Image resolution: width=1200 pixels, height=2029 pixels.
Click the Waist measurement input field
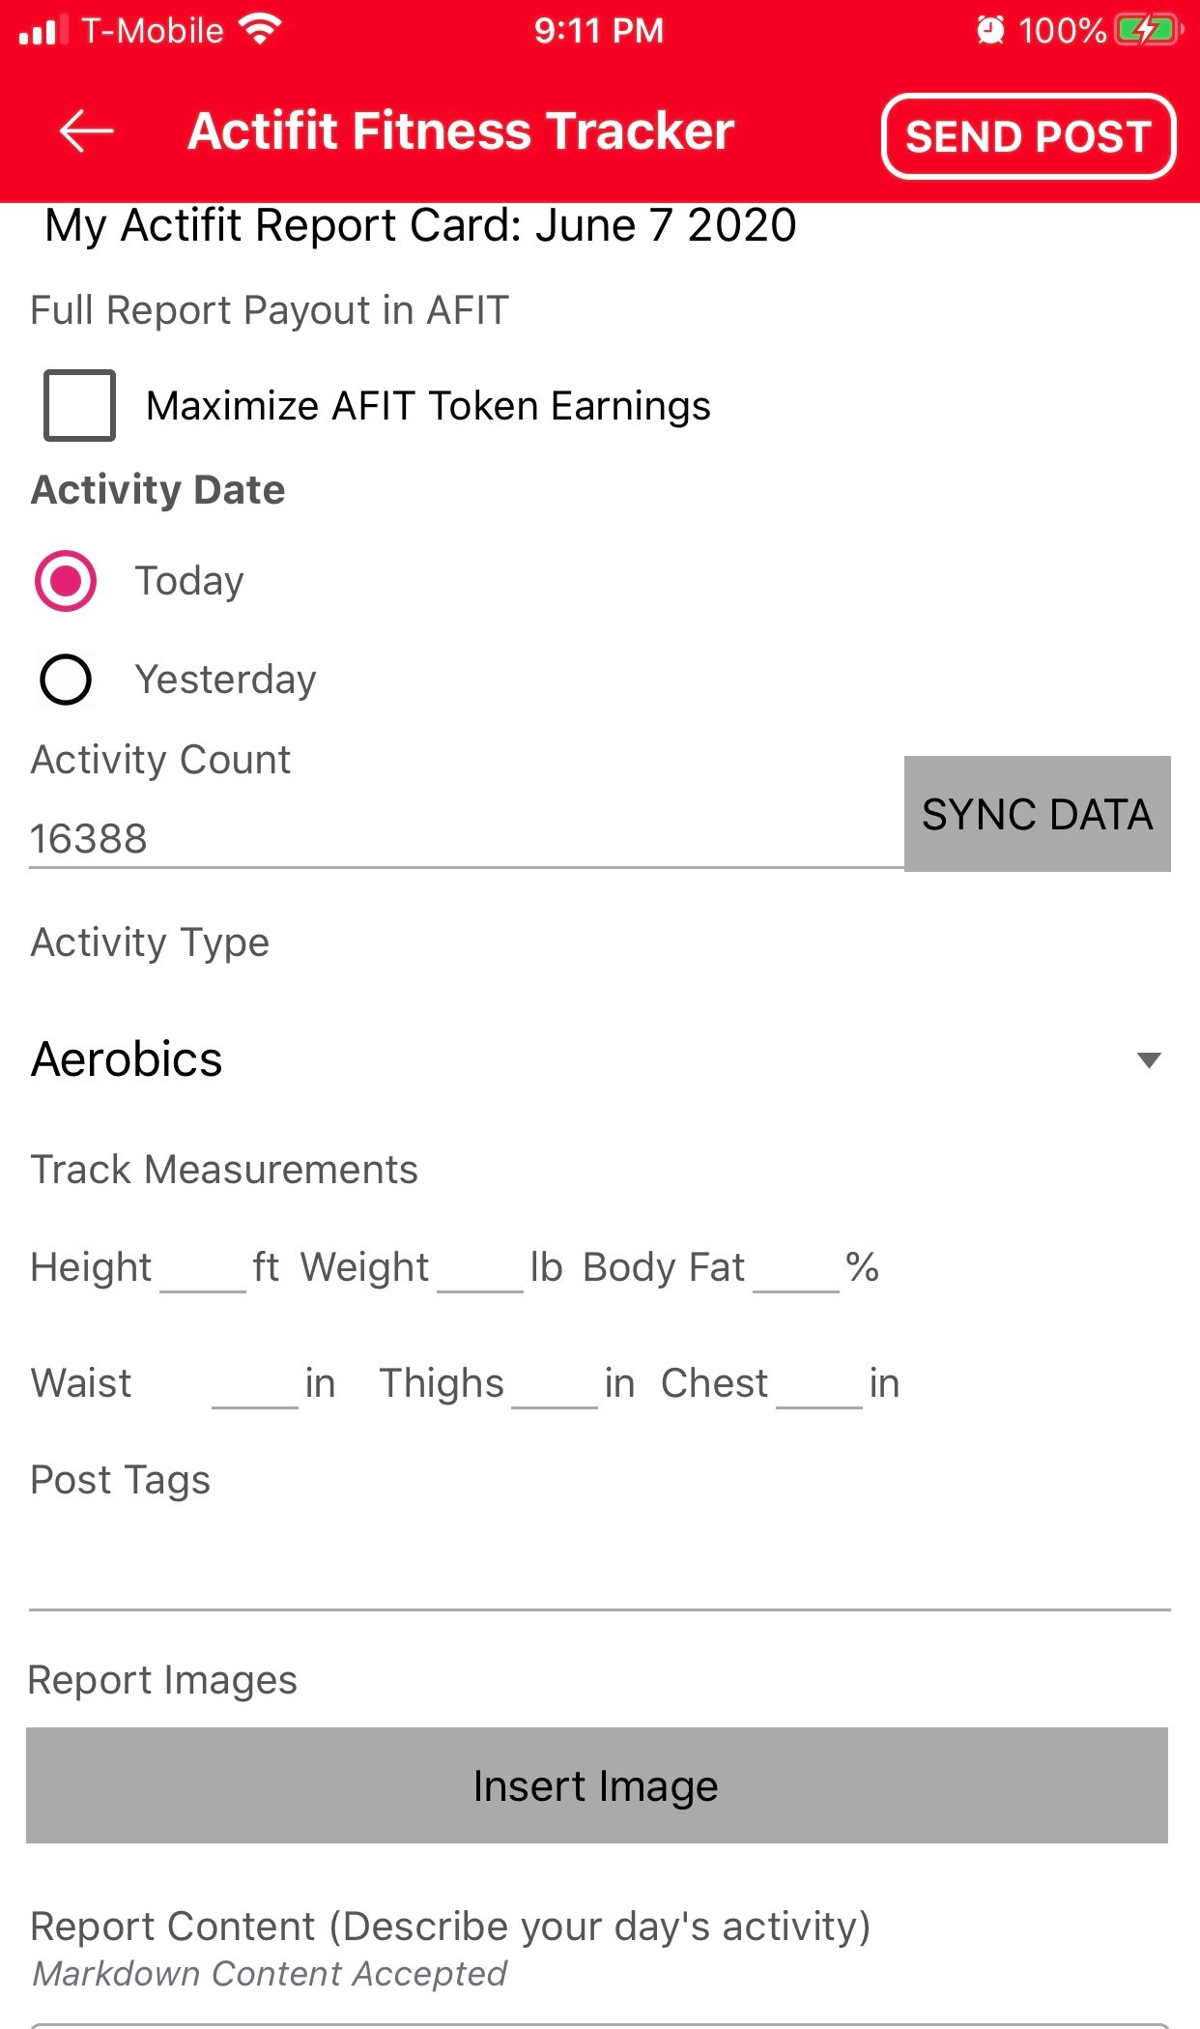(255, 1384)
